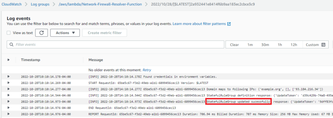This screenshot has height=118, width=333.
Task: Open the CloudWatch breadcrumb link
Action: pos(12,4)
